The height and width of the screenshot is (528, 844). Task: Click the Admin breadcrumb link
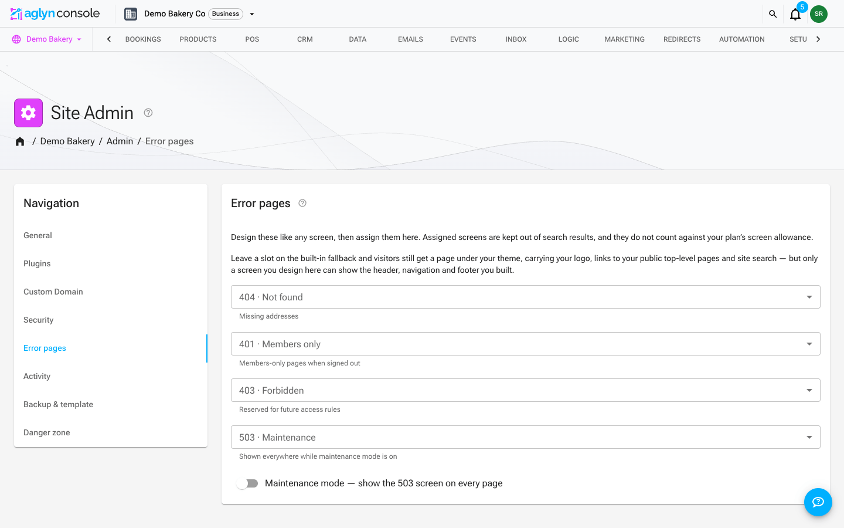pyautogui.click(x=120, y=141)
